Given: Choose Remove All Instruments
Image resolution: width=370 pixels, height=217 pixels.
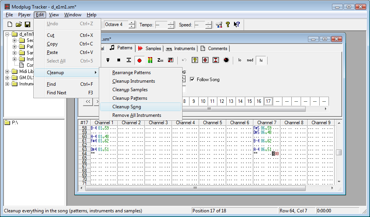Looking at the screenshot, I should [141, 115].
